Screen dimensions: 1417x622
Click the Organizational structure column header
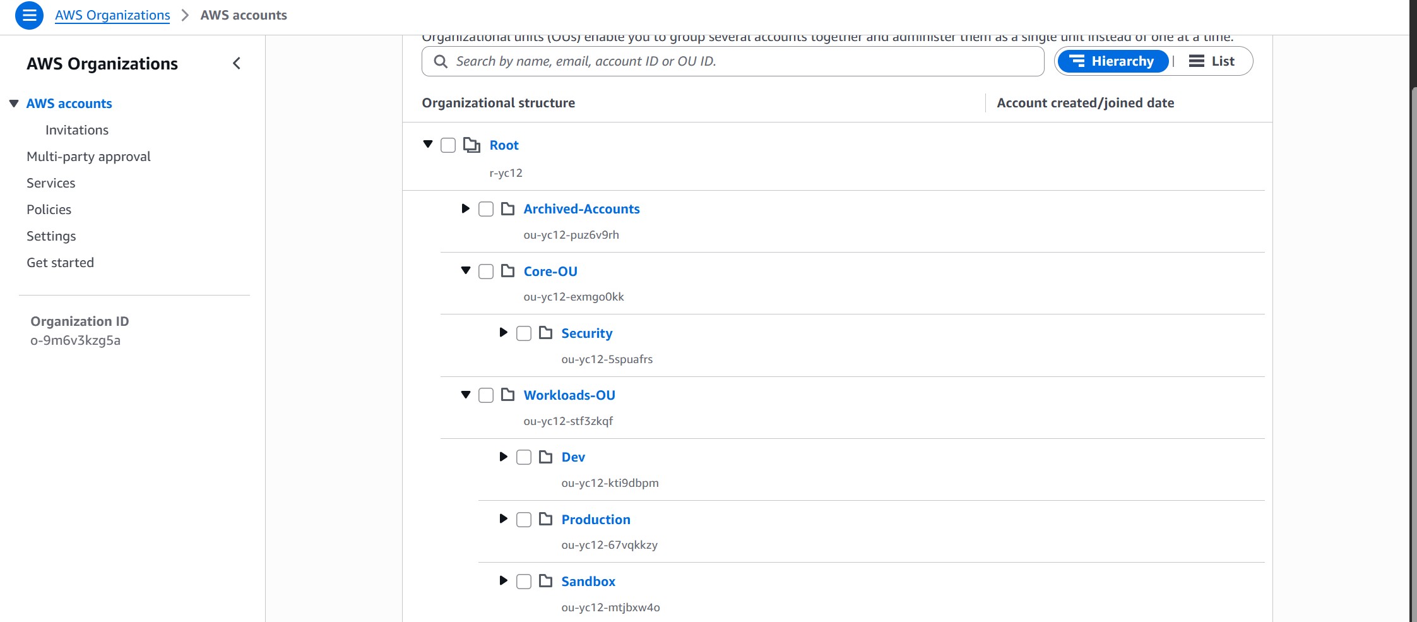click(x=499, y=103)
